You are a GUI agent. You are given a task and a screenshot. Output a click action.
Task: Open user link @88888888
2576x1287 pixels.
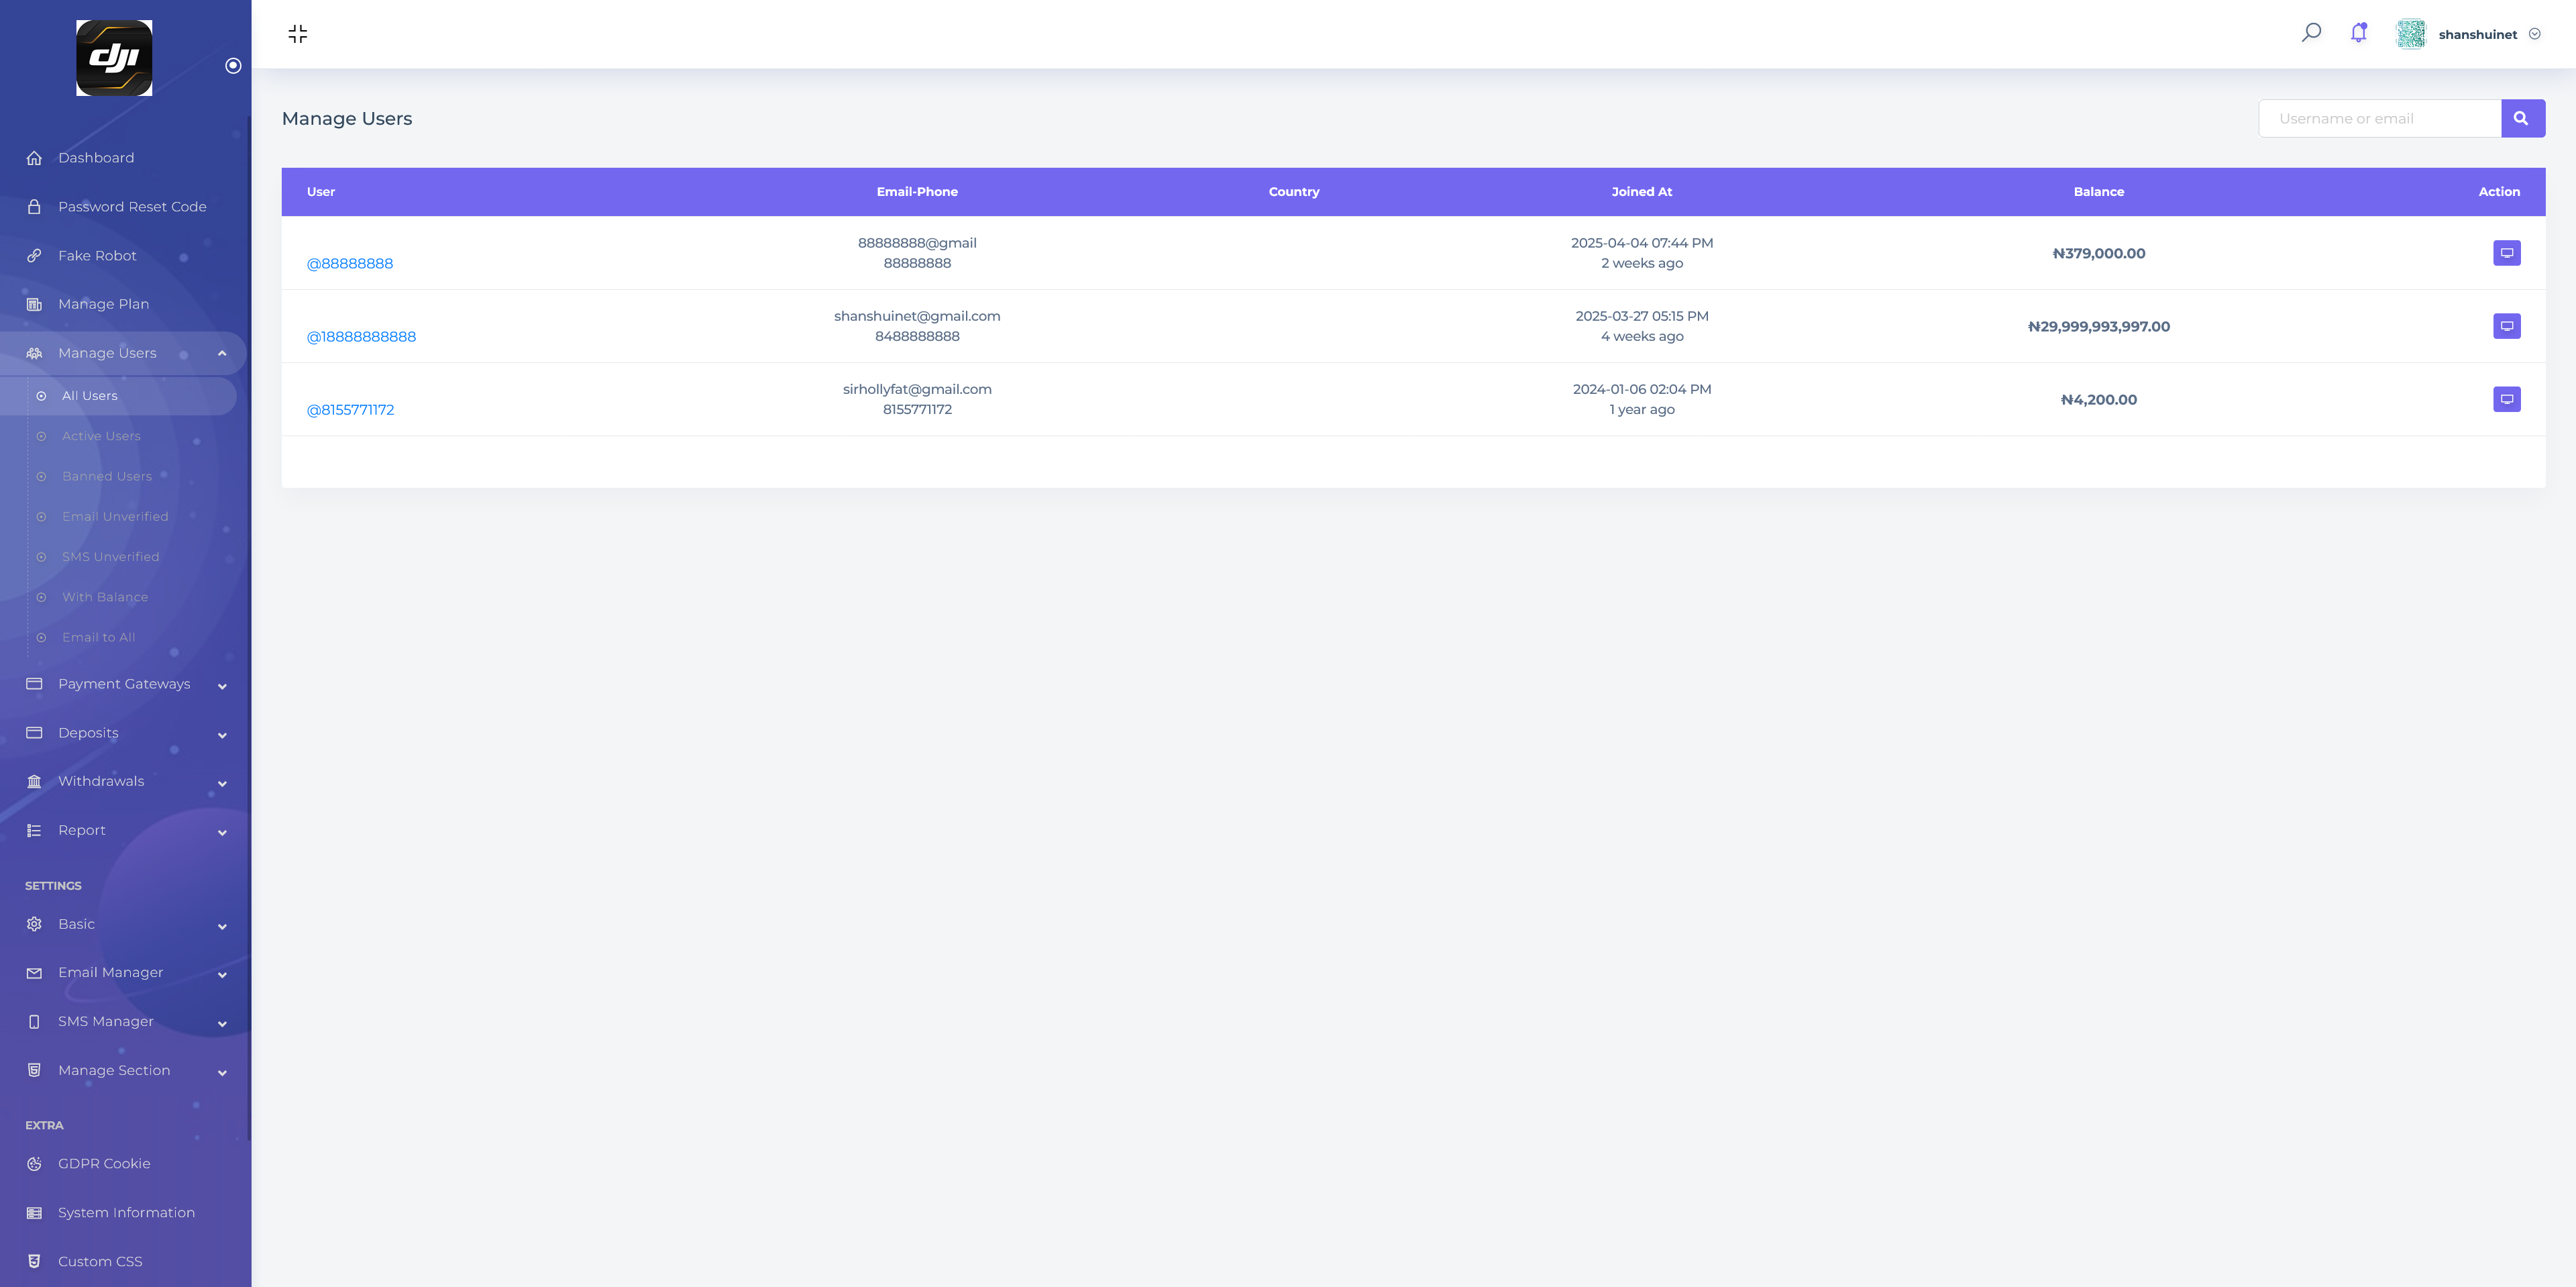349,264
